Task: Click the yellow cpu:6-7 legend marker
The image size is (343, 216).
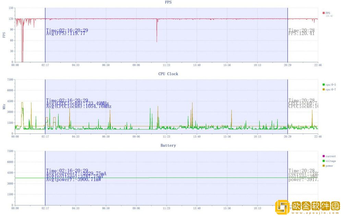Action: 323,89
